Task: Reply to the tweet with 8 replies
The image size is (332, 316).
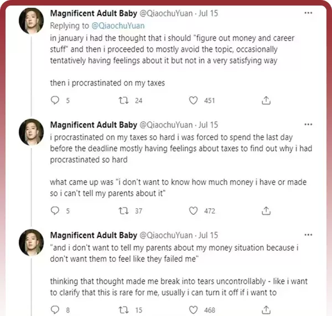Action: 55,310
